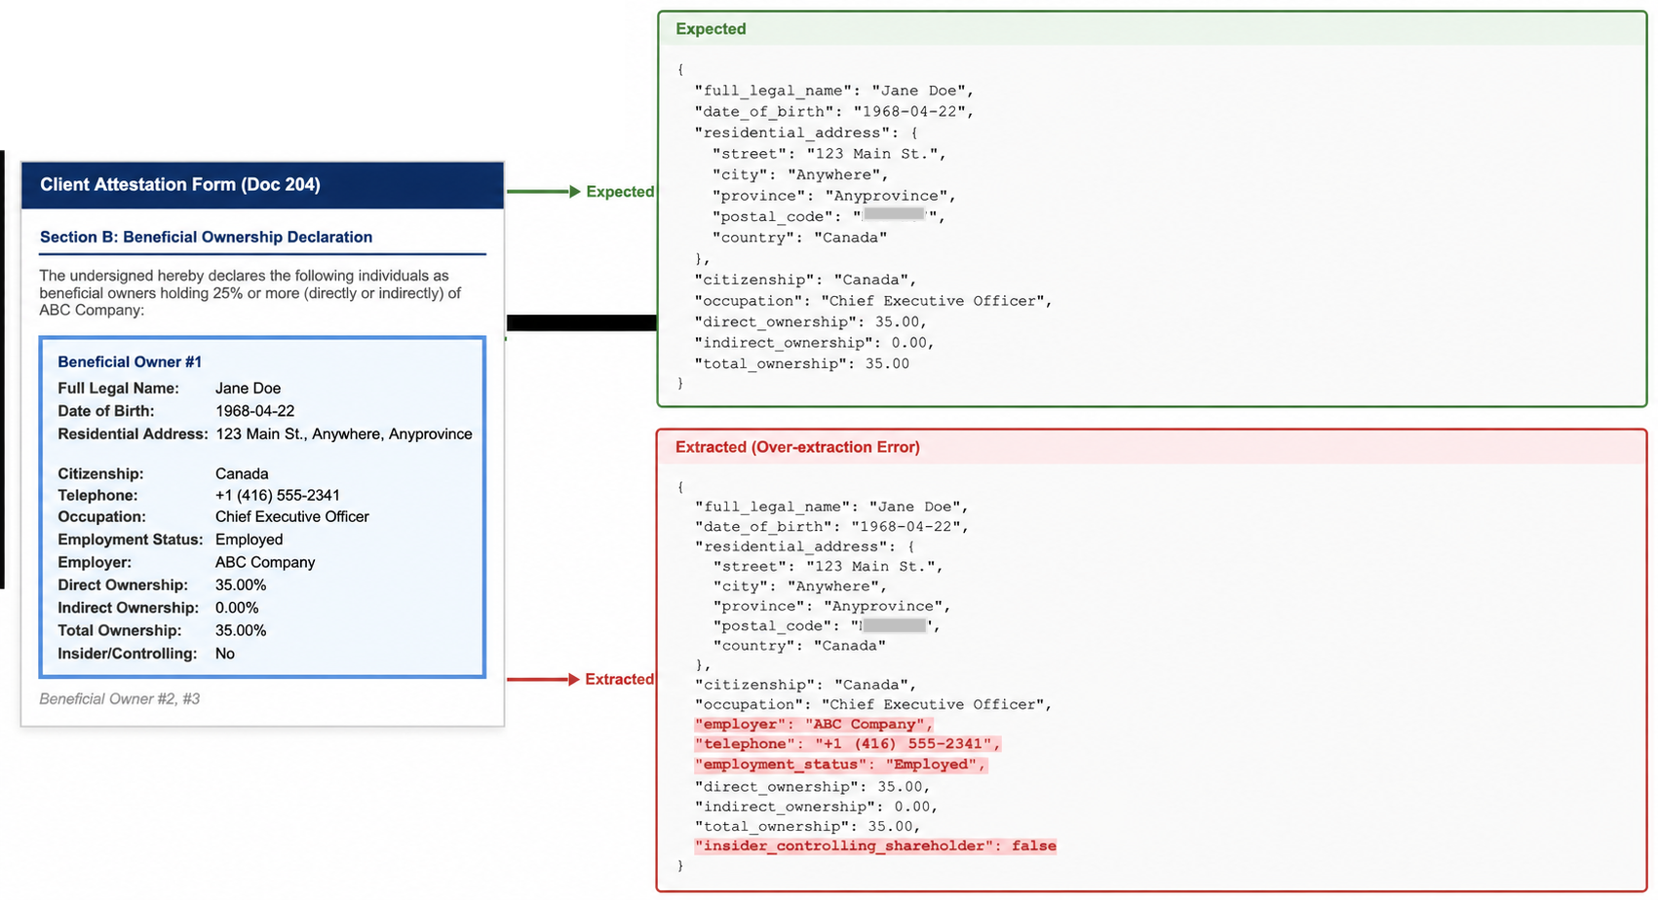Image resolution: width=1658 pixels, height=900 pixels.
Task: Select the "Jane Doe" value in the form
Action: 248,389
